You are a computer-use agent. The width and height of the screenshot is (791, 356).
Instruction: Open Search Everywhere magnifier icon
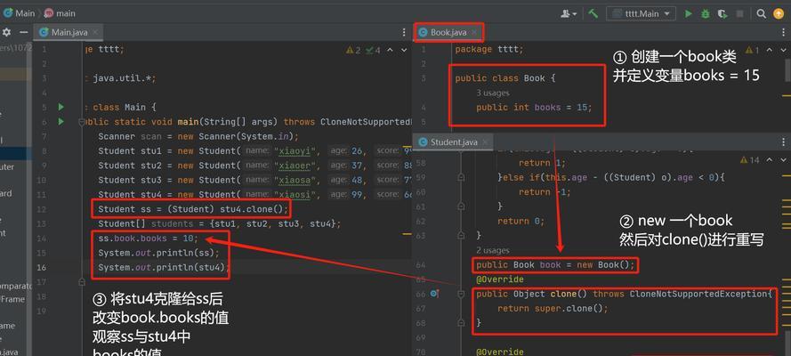click(x=762, y=13)
